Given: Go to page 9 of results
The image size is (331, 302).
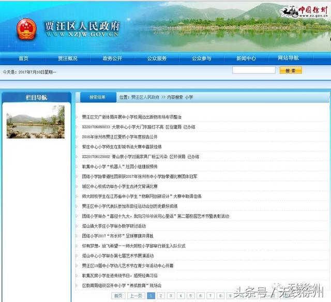Looking at the screenshot, I should pos(230,296).
